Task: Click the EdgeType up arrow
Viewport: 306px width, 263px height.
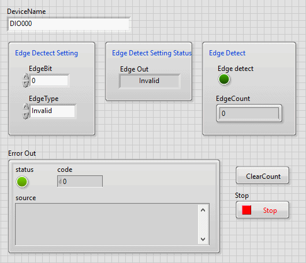Action: click(25, 107)
